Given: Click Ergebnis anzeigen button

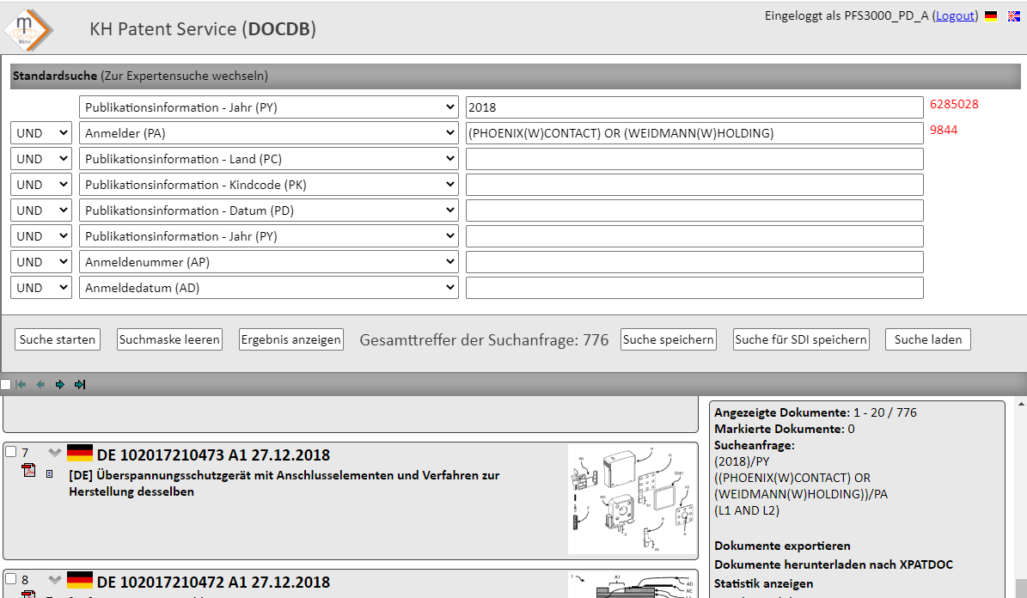Looking at the screenshot, I should point(290,339).
